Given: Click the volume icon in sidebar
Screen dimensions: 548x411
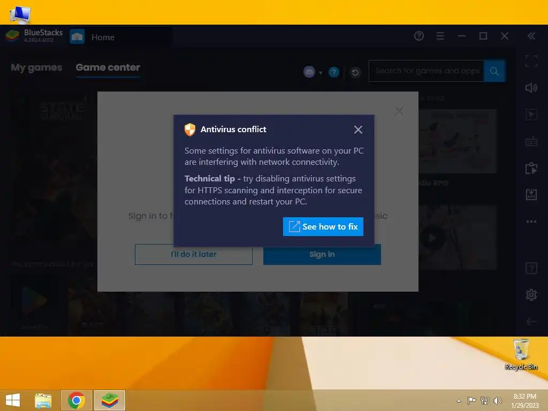Looking at the screenshot, I should click(531, 88).
